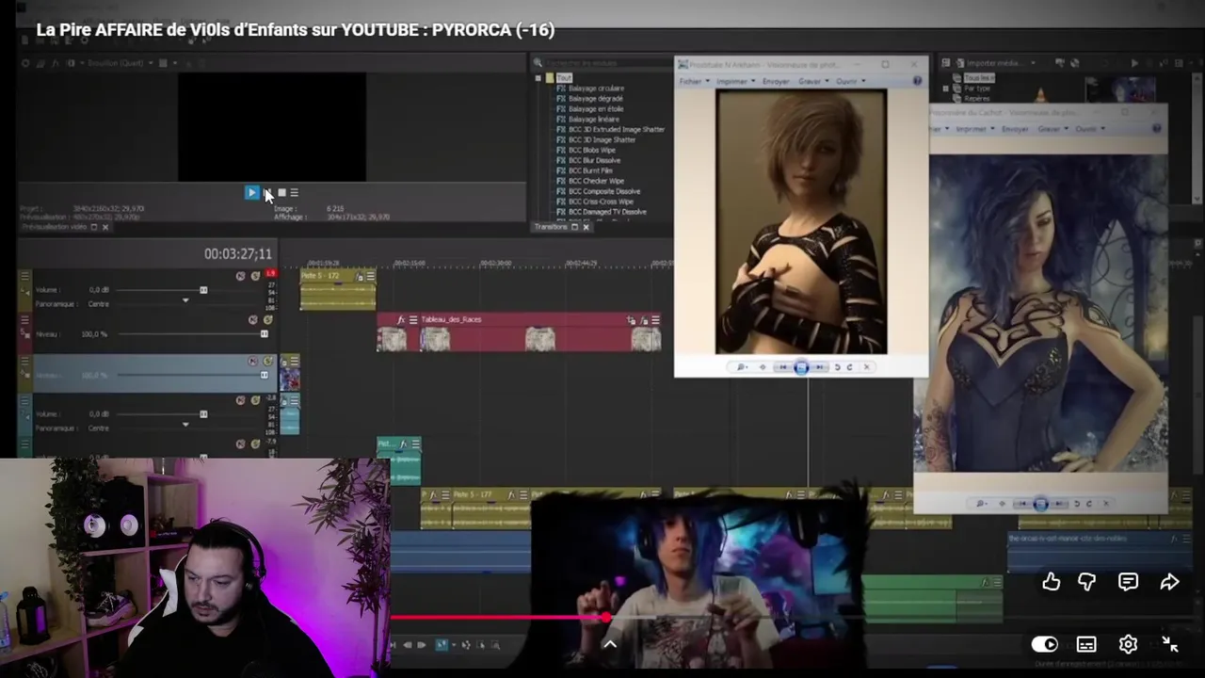Start slideshow in Arkhann photo viewer
The height and width of the screenshot is (678, 1205).
click(x=801, y=367)
